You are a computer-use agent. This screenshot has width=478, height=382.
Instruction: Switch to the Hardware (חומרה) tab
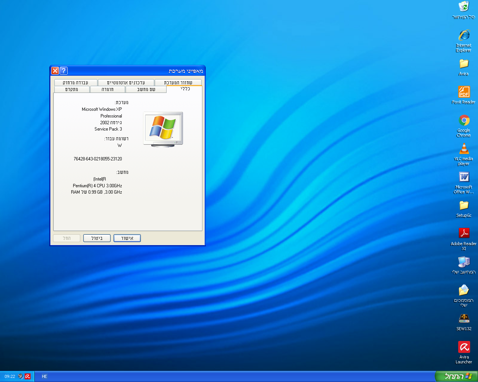point(108,90)
